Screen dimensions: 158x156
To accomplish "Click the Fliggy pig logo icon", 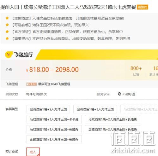I will click(9, 55).
